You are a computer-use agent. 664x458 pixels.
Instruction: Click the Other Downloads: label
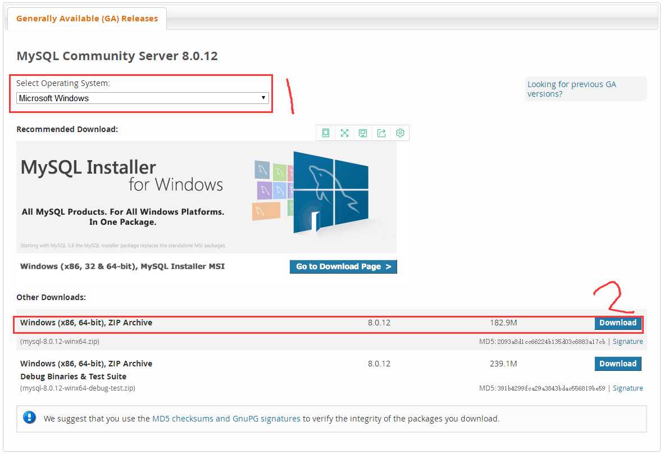tap(51, 297)
